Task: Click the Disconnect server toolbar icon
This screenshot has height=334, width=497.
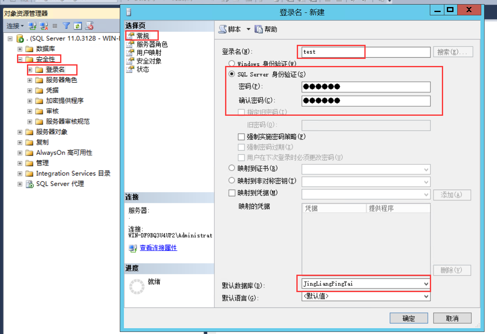Action: point(44,26)
